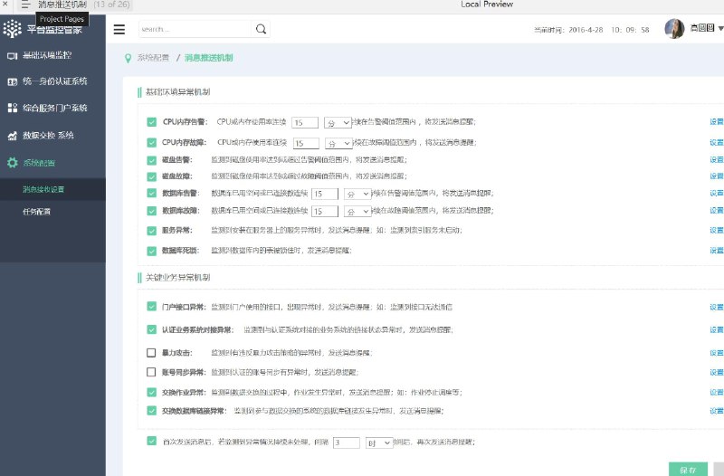This screenshot has height=476, width=724.
Task: Toggle the 交换数据库链接异常 checkbox
Action: (x=151, y=411)
